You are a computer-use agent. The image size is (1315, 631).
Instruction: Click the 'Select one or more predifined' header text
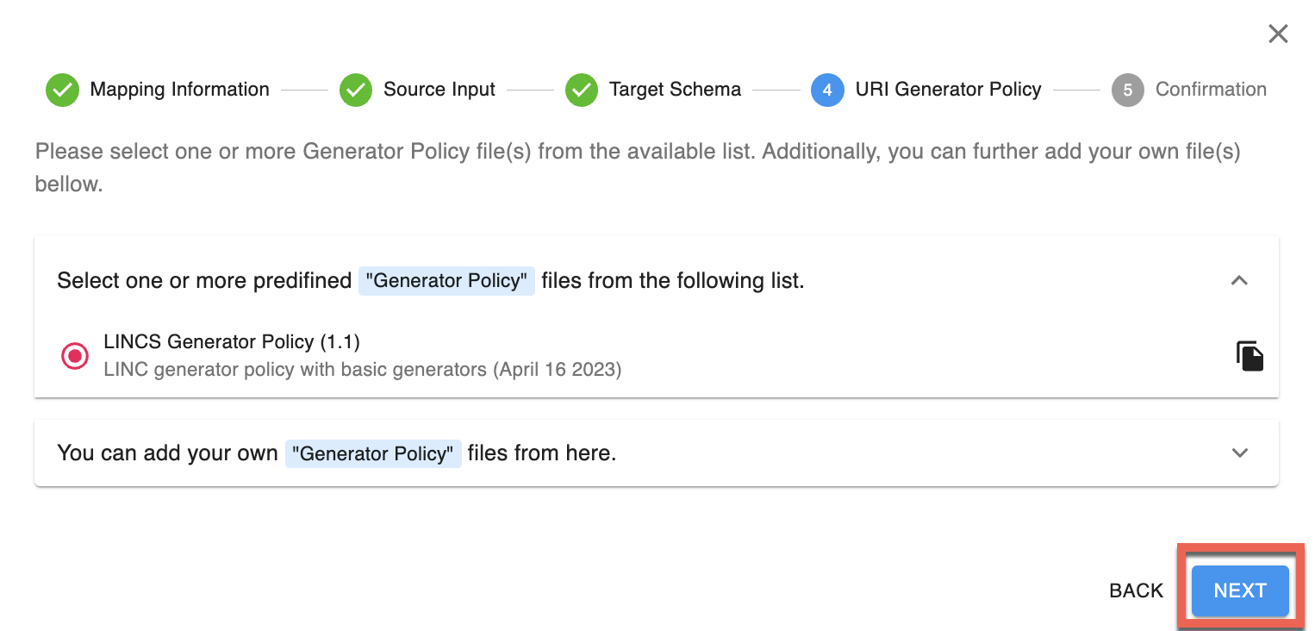204,281
